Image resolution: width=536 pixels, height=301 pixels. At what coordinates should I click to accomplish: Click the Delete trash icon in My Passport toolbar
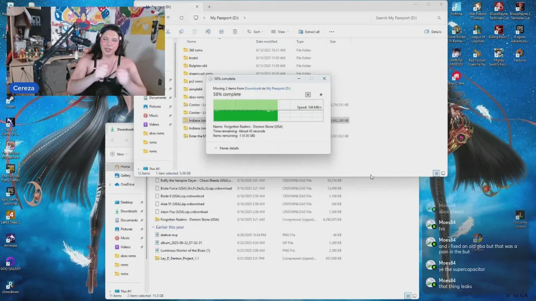click(x=235, y=32)
